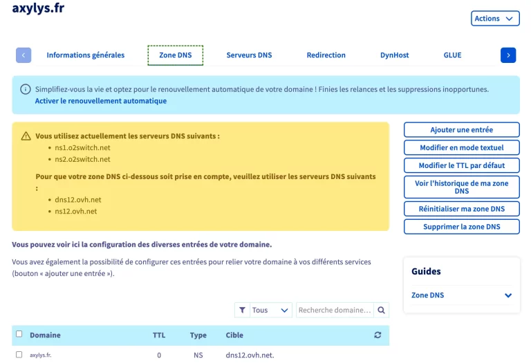Refresh the DNS records table

pyautogui.click(x=378, y=335)
